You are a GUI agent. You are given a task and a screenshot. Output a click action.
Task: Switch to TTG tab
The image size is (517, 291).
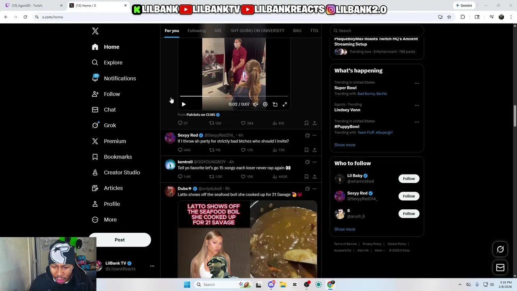click(314, 31)
